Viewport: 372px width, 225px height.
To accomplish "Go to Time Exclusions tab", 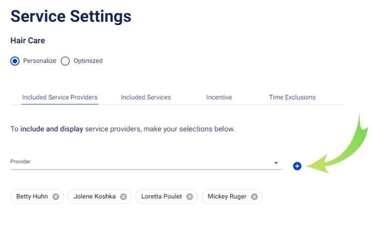I will pos(292,97).
